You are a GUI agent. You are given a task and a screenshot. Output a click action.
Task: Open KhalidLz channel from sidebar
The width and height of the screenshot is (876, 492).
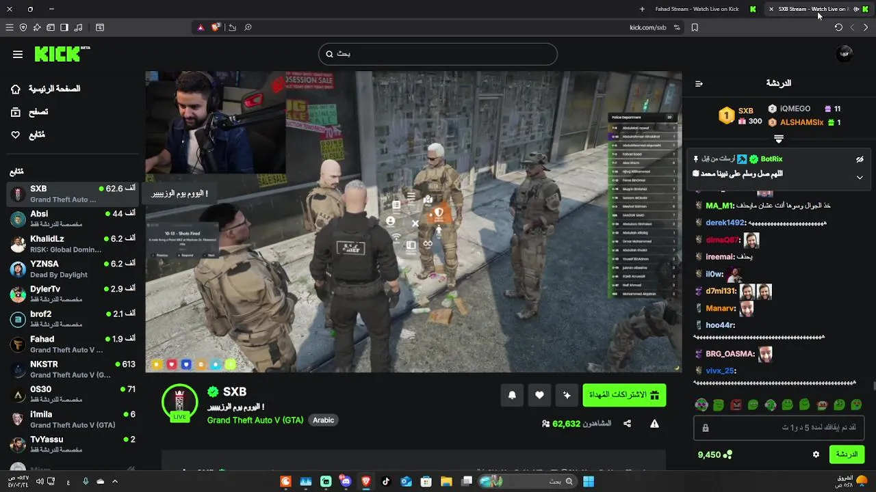coord(73,244)
